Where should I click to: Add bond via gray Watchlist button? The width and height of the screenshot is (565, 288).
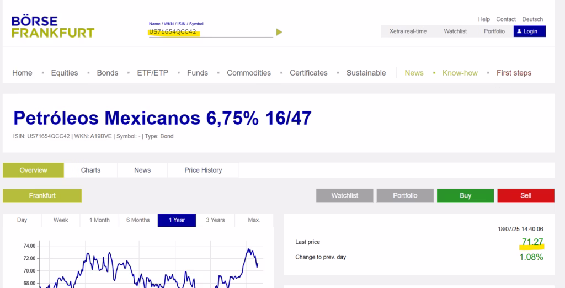click(345, 196)
